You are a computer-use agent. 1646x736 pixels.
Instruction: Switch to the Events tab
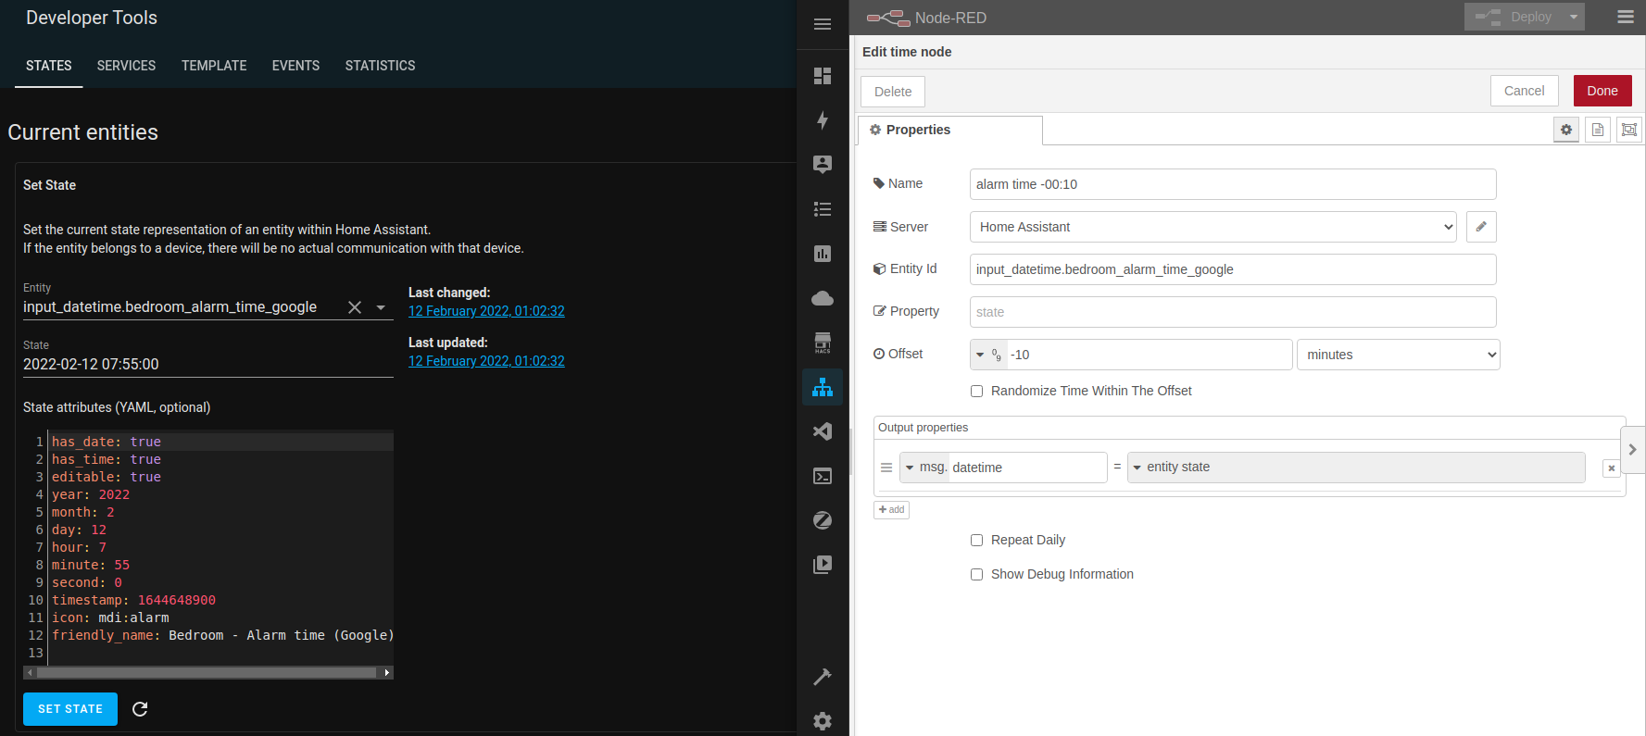(x=295, y=66)
